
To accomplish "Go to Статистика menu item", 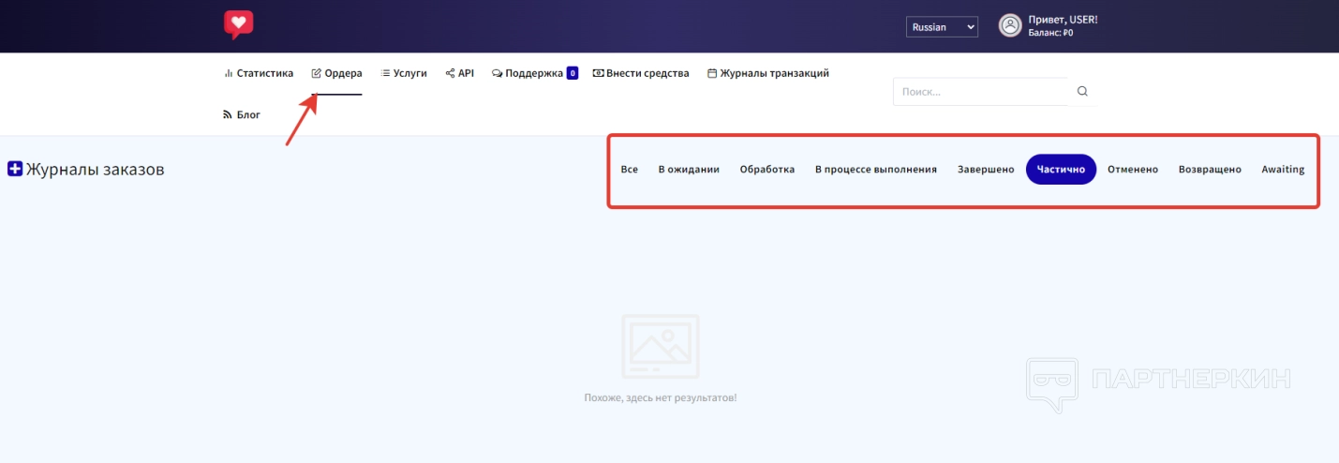I will (259, 73).
